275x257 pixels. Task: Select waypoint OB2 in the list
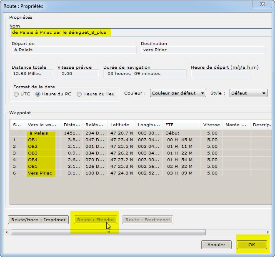141,146
